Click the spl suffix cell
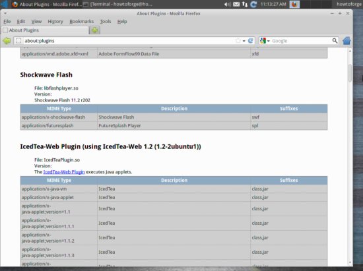Viewport: 363px width, 271px height. coord(289,125)
